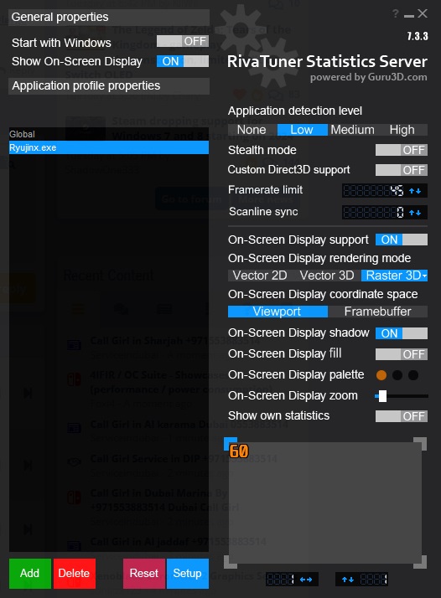Click Framerate limit up-down arrows
441x598 pixels.
(x=415, y=191)
